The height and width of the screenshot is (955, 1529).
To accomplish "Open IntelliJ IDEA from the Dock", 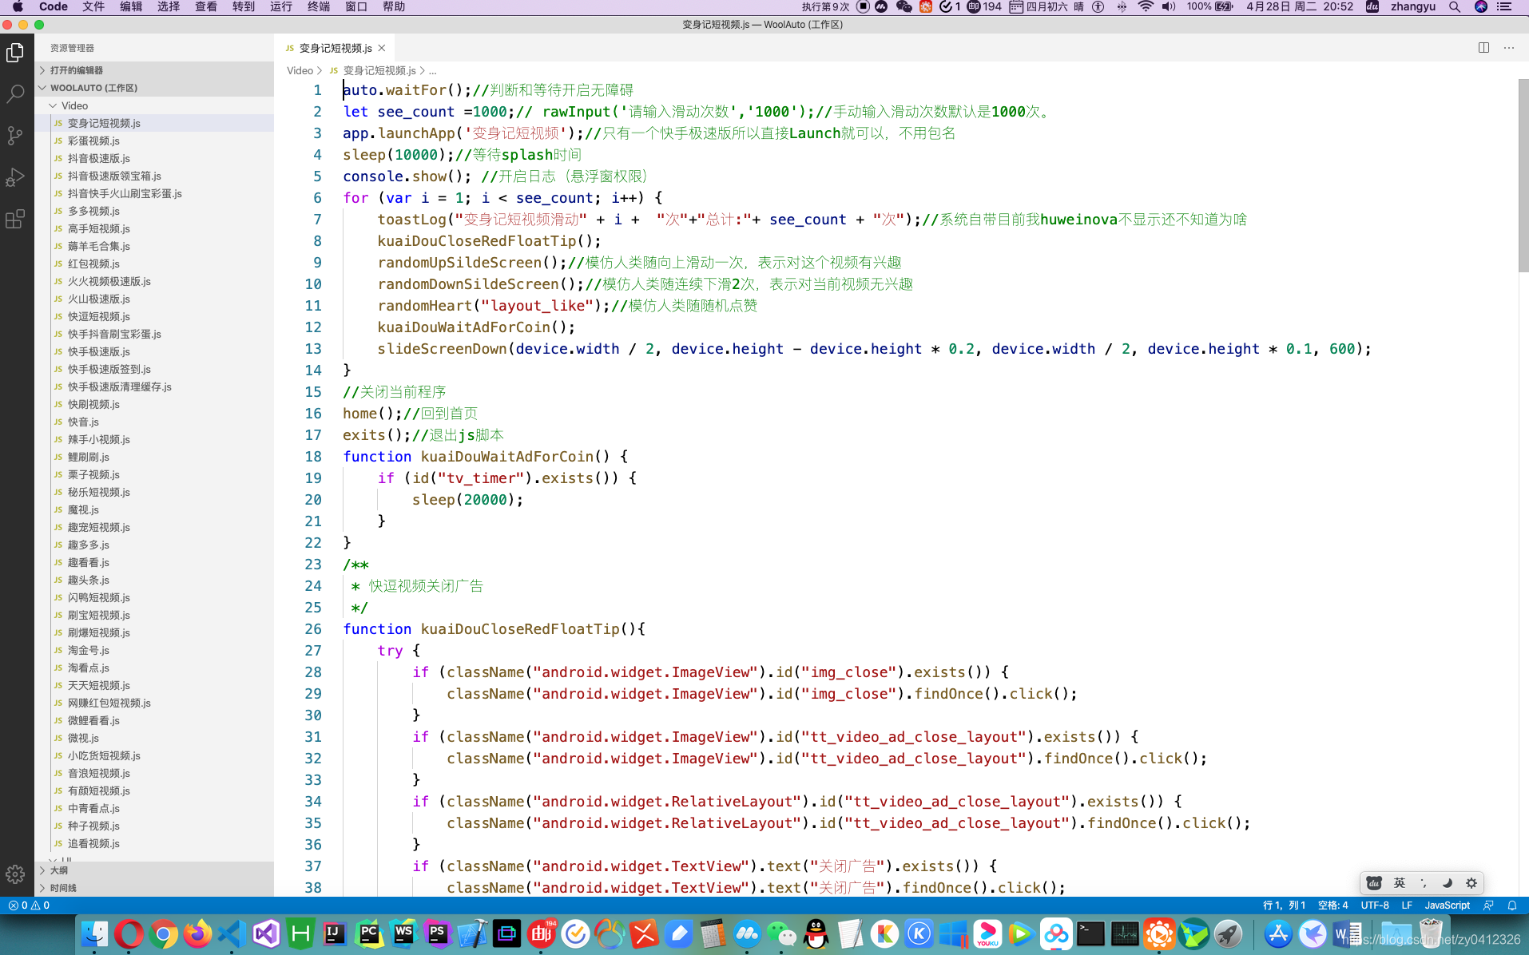I will point(335,933).
